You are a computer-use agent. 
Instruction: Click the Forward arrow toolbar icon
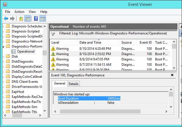pyautogui.click(x=12, y=18)
